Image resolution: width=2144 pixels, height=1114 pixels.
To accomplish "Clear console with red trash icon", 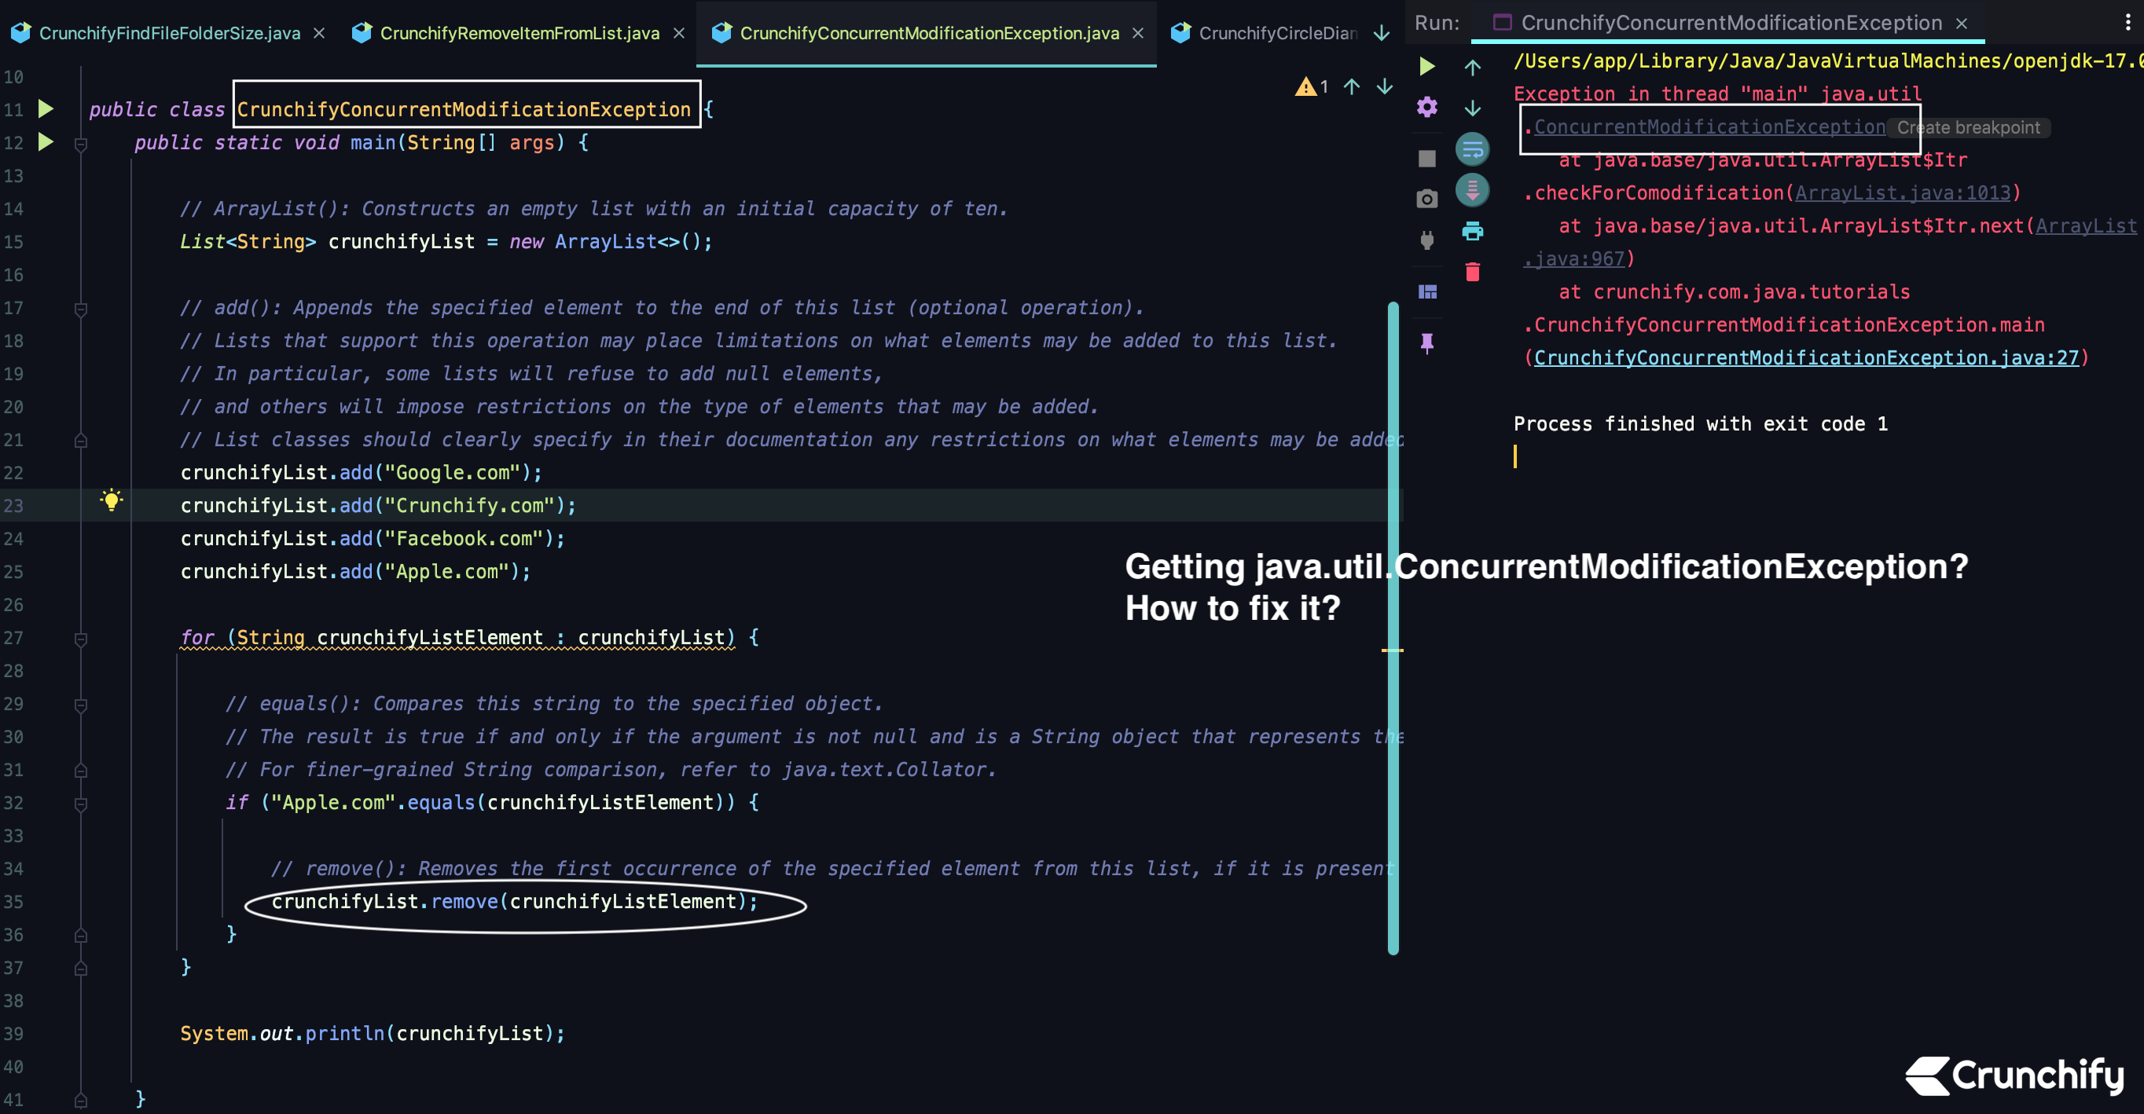I will click(1472, 272).
